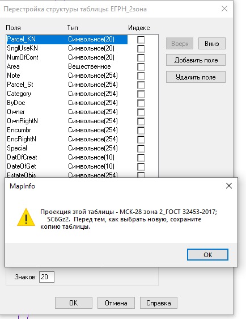Click the Добавить поле button
This screenshot has width=246, height=319.
point(196,60)
